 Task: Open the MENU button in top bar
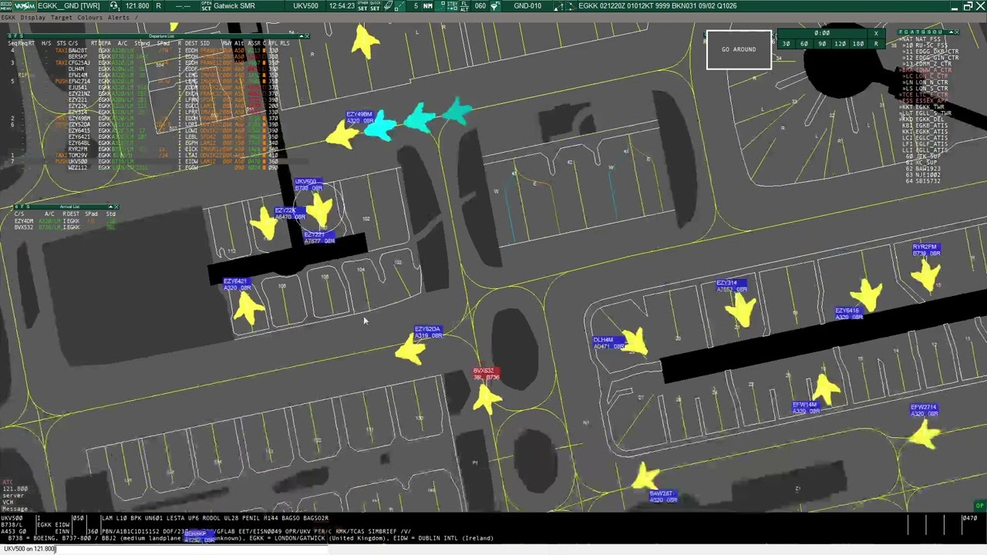(5, 6)
